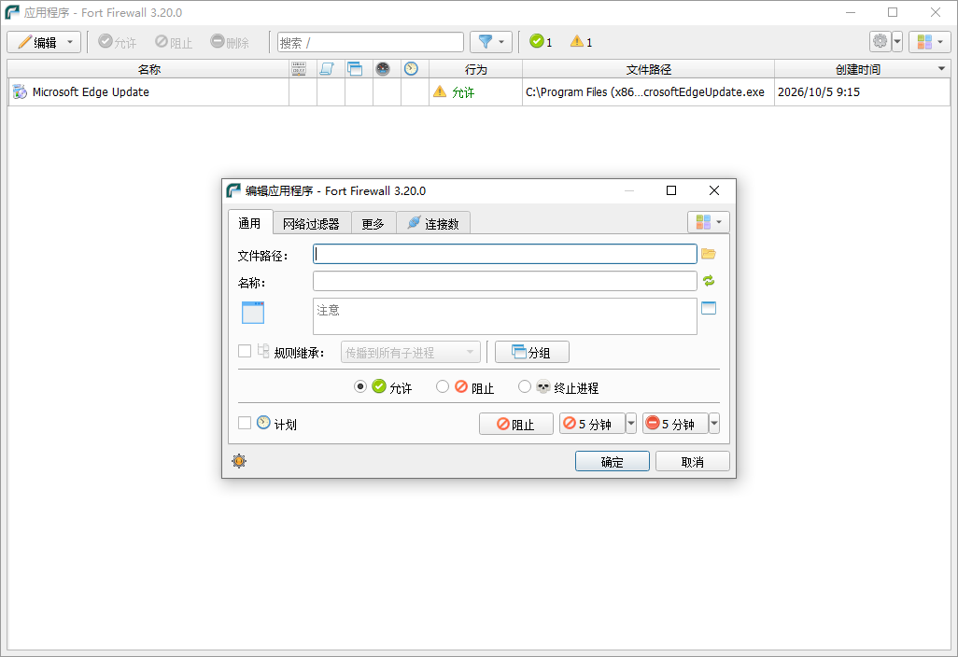
Task: Click the 行为 column header
Action: coord(475,69)
